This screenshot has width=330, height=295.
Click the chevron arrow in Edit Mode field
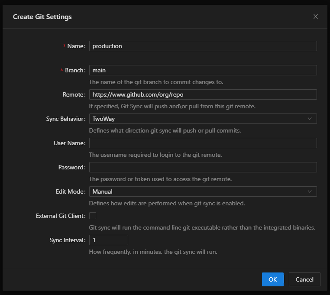point(309,191)
